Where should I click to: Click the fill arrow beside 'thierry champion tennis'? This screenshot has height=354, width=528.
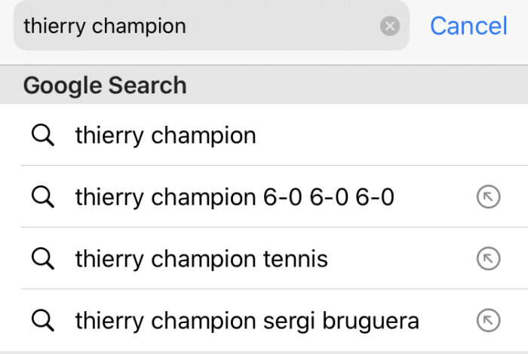488,258
